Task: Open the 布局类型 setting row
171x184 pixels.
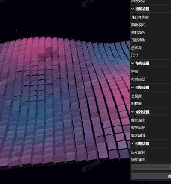Action: coord(150,79)
